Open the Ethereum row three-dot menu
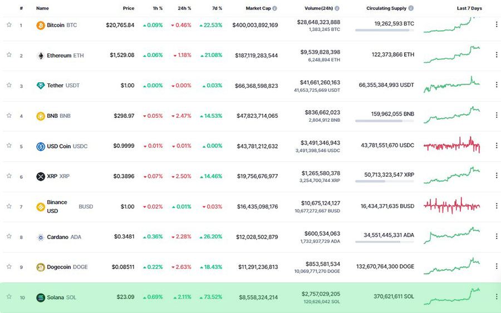Screen dimensions: 501x313 pos(496,54)
